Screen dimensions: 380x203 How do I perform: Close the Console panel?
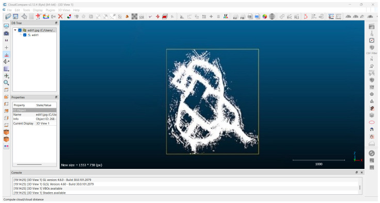coord(361,173)
